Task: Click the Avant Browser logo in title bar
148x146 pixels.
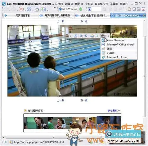Action: point(4,4)
